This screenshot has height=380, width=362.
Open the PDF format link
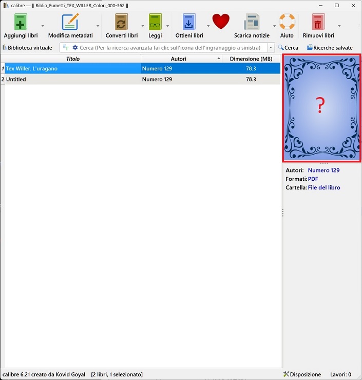click(x=313, y=179)
